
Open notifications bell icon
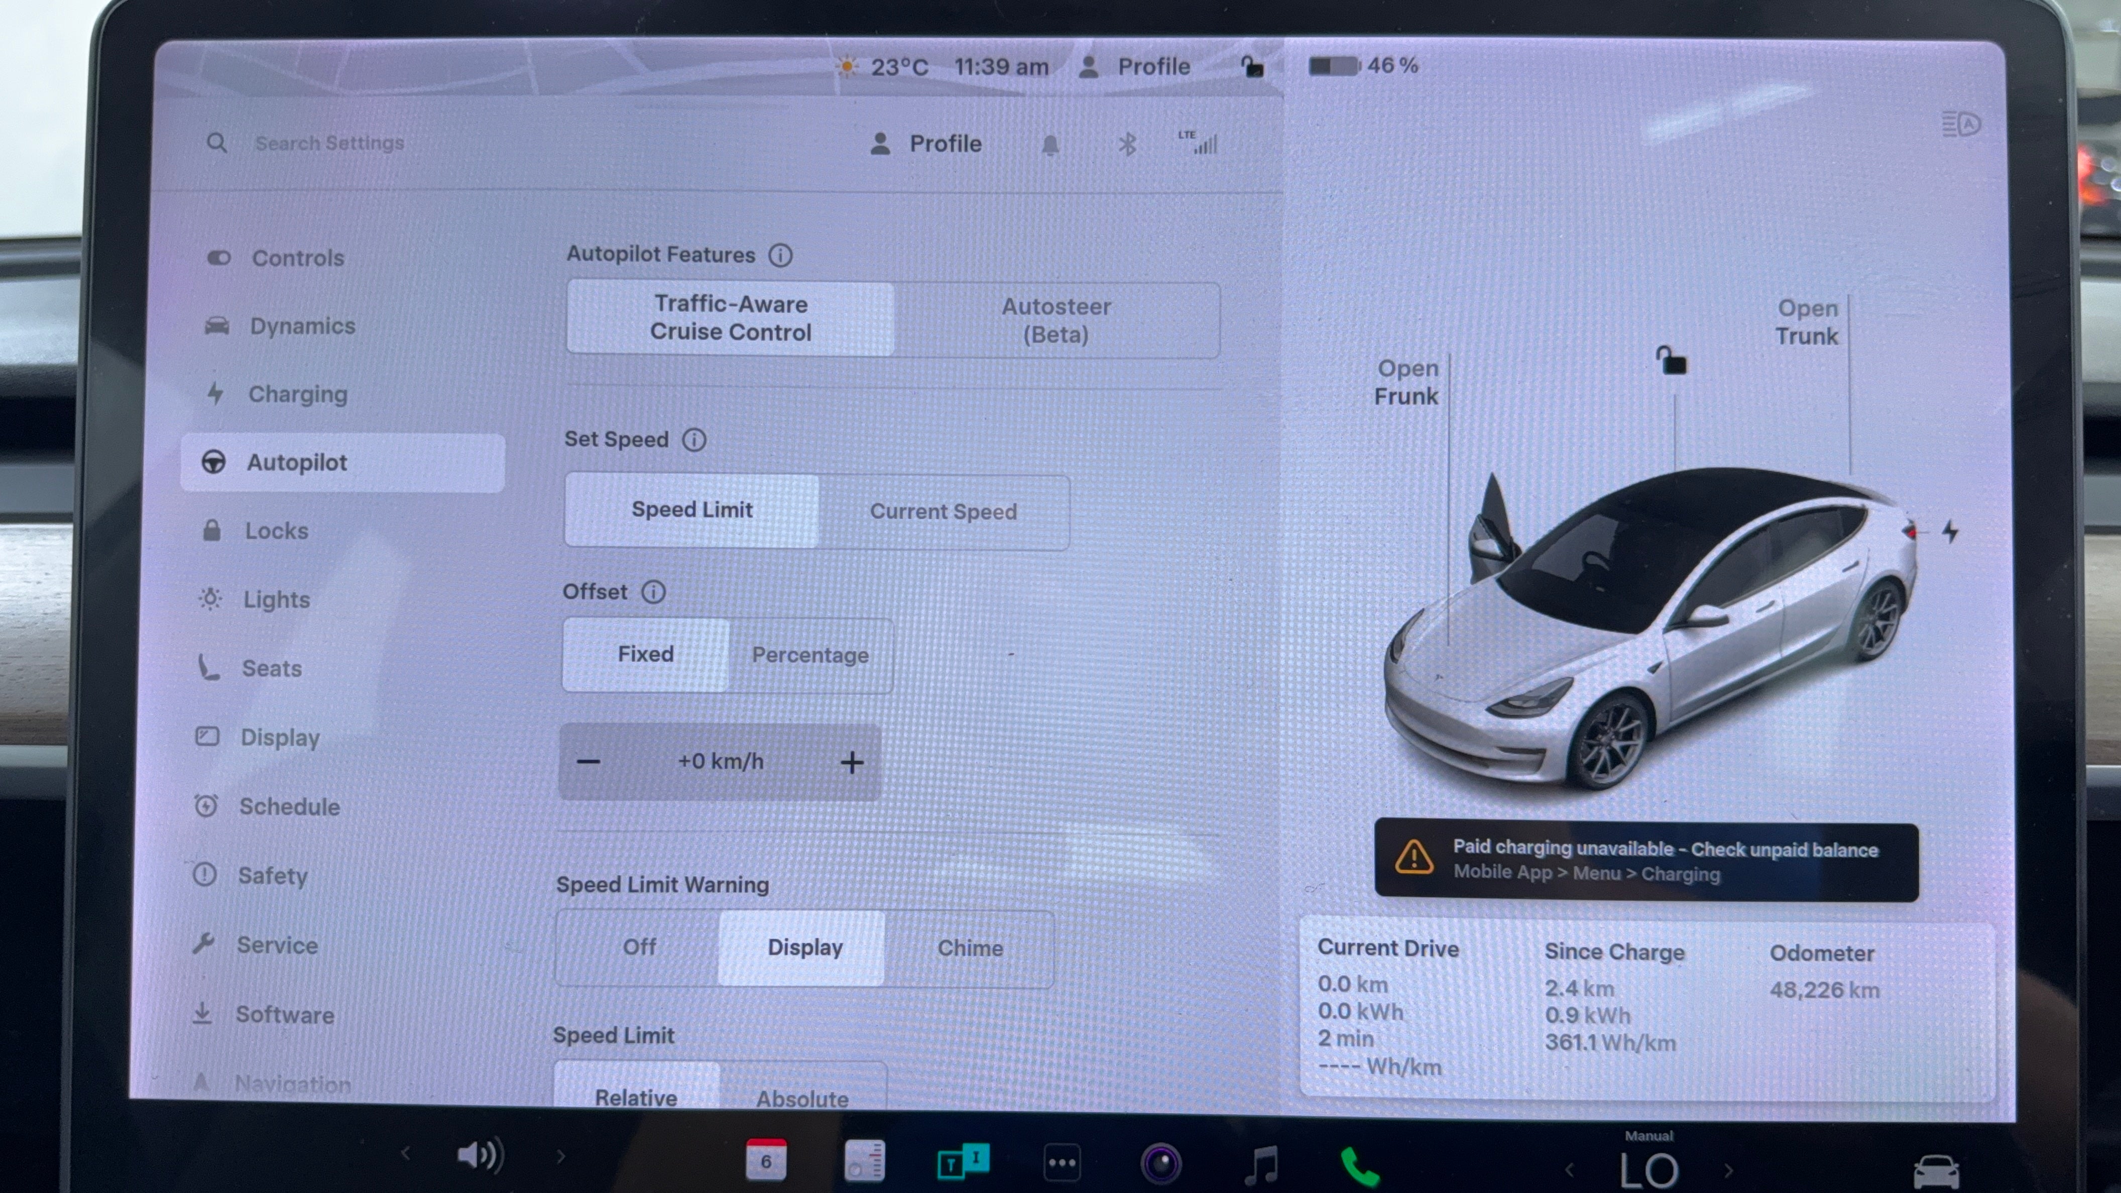(1050, 146)
